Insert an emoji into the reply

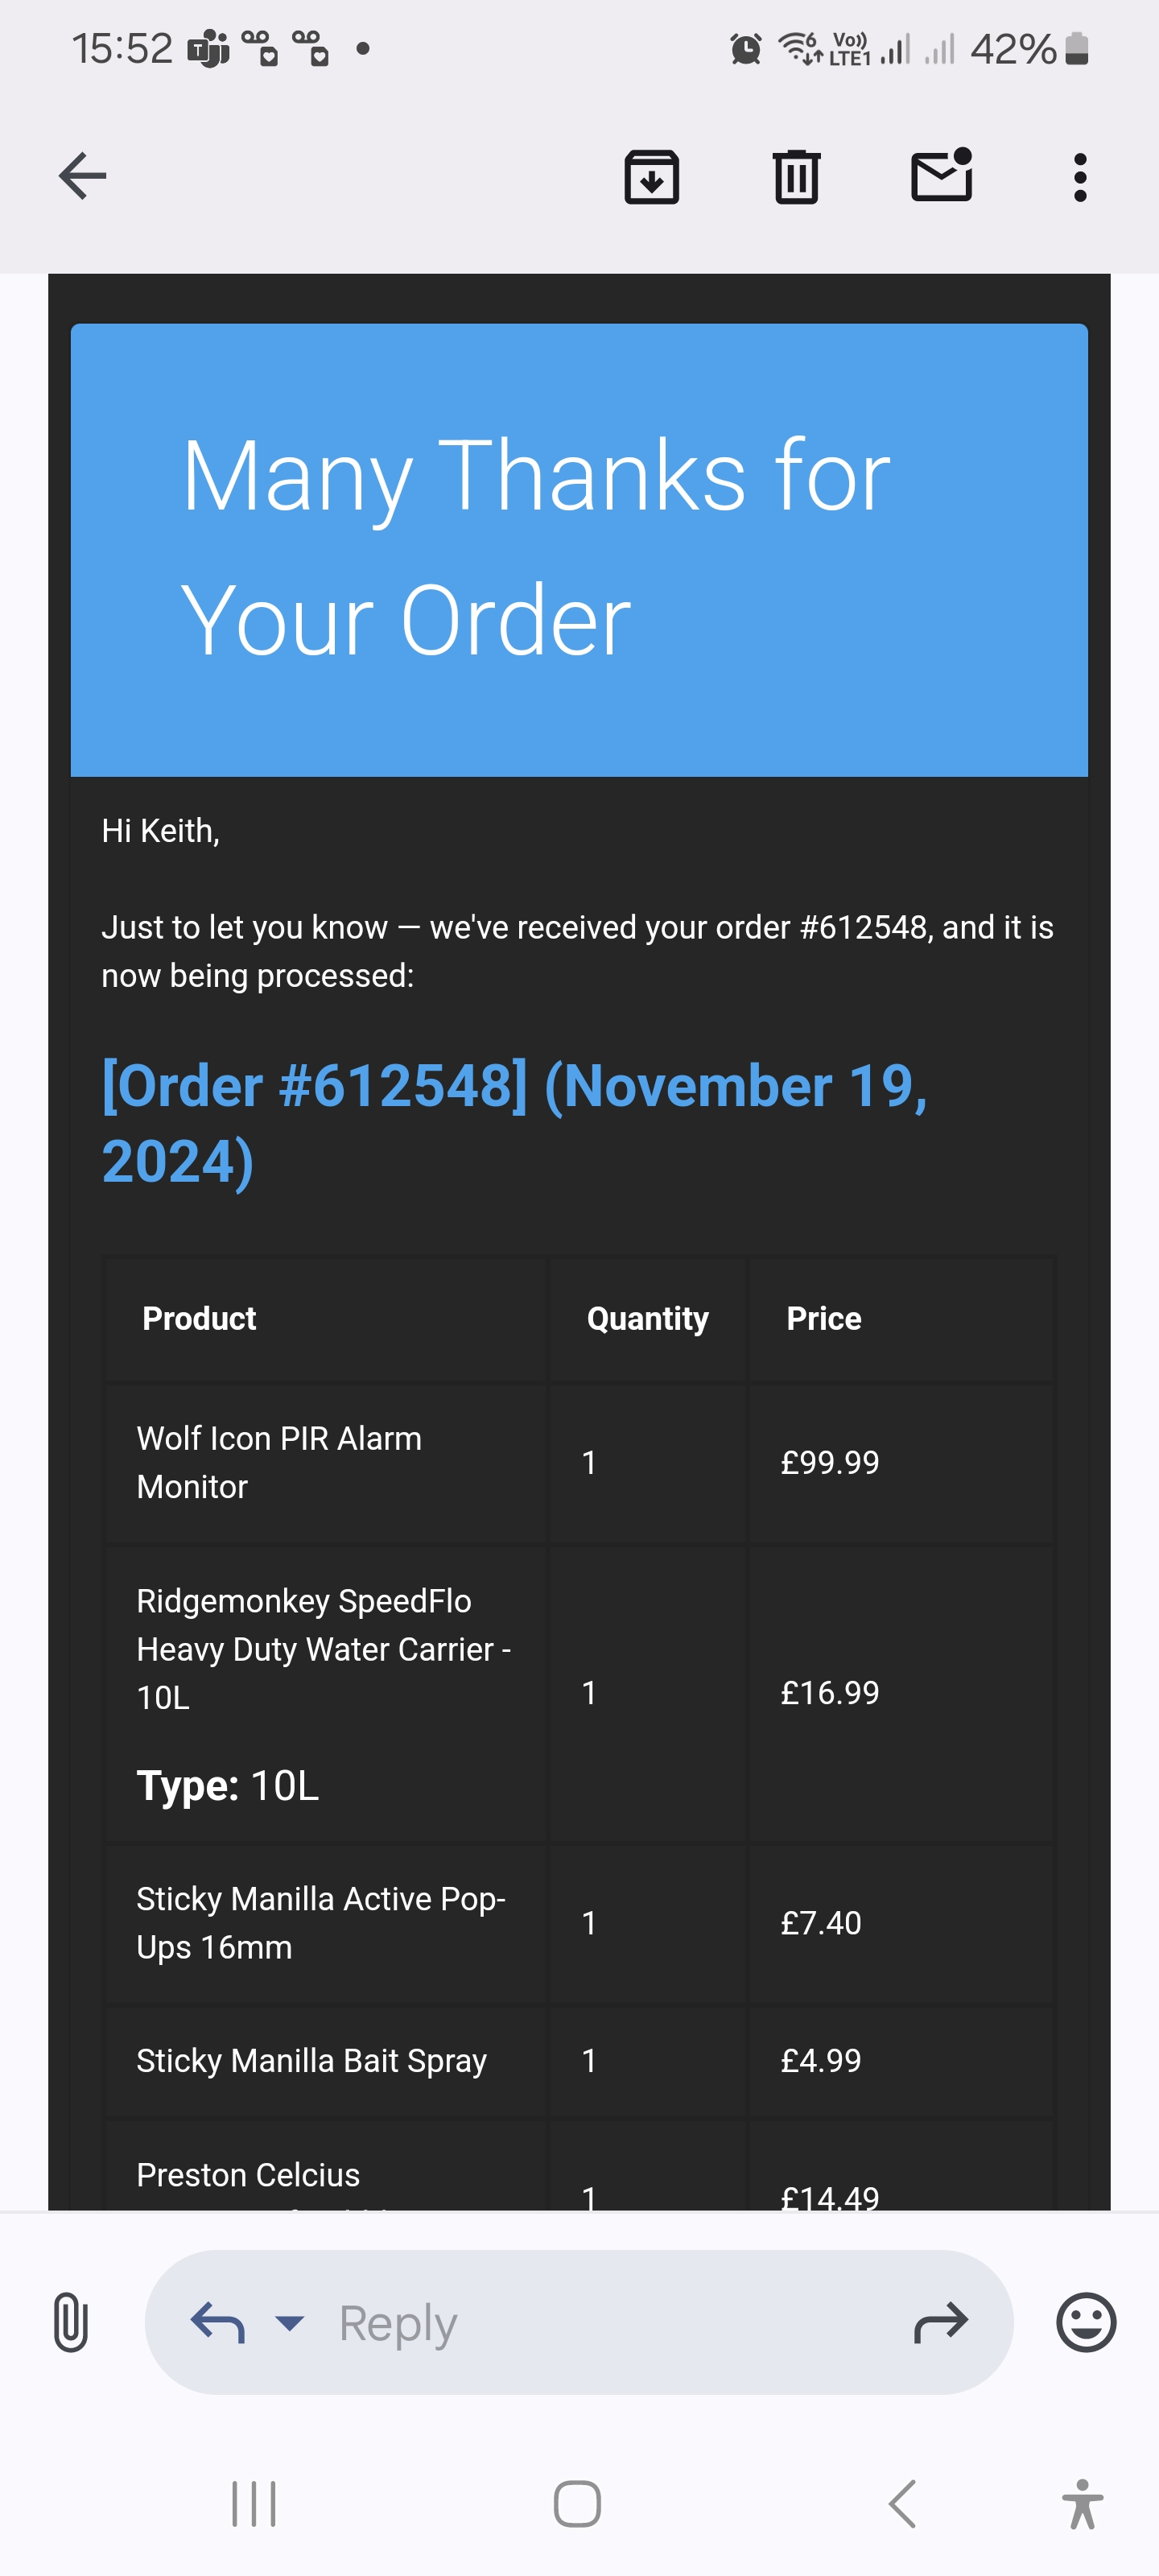click(x=1085, y=2323)
